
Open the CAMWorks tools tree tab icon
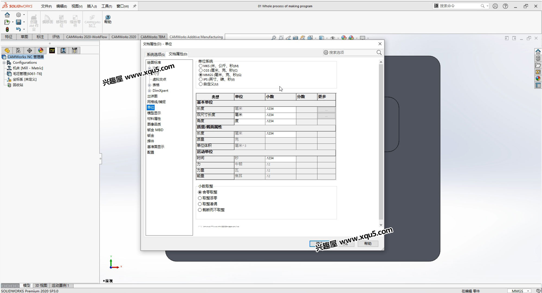(75, 50)
